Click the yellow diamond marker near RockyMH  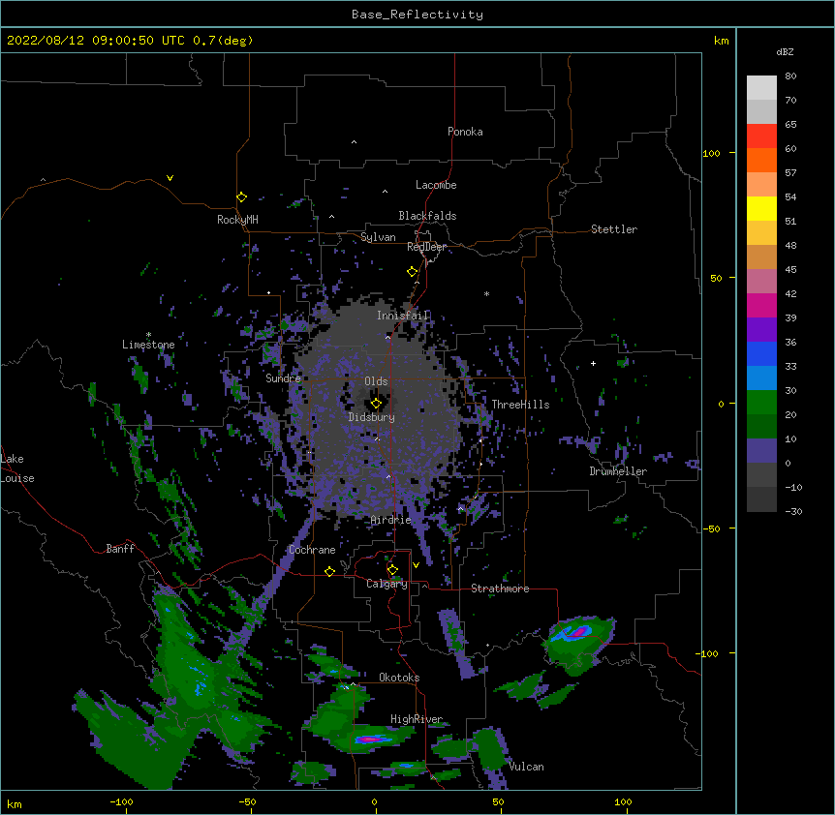(242, 197)
